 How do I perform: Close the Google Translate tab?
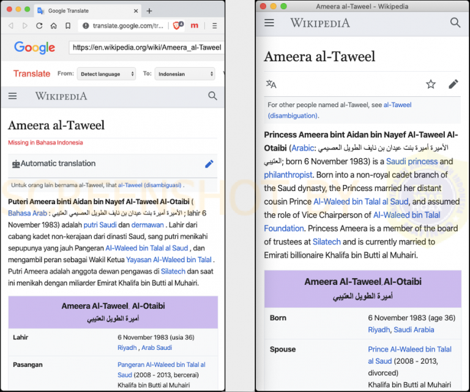pyautogui.click(x=136, y=11)
